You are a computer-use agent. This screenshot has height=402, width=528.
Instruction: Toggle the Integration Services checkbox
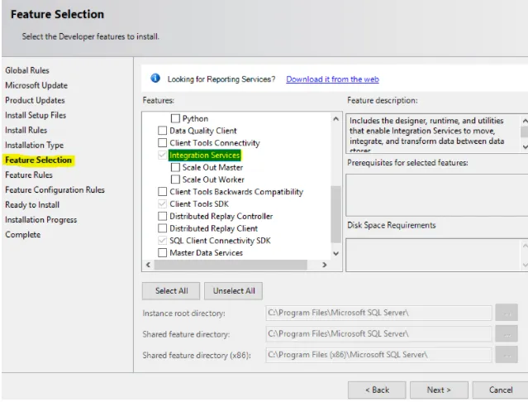(162, 155)
